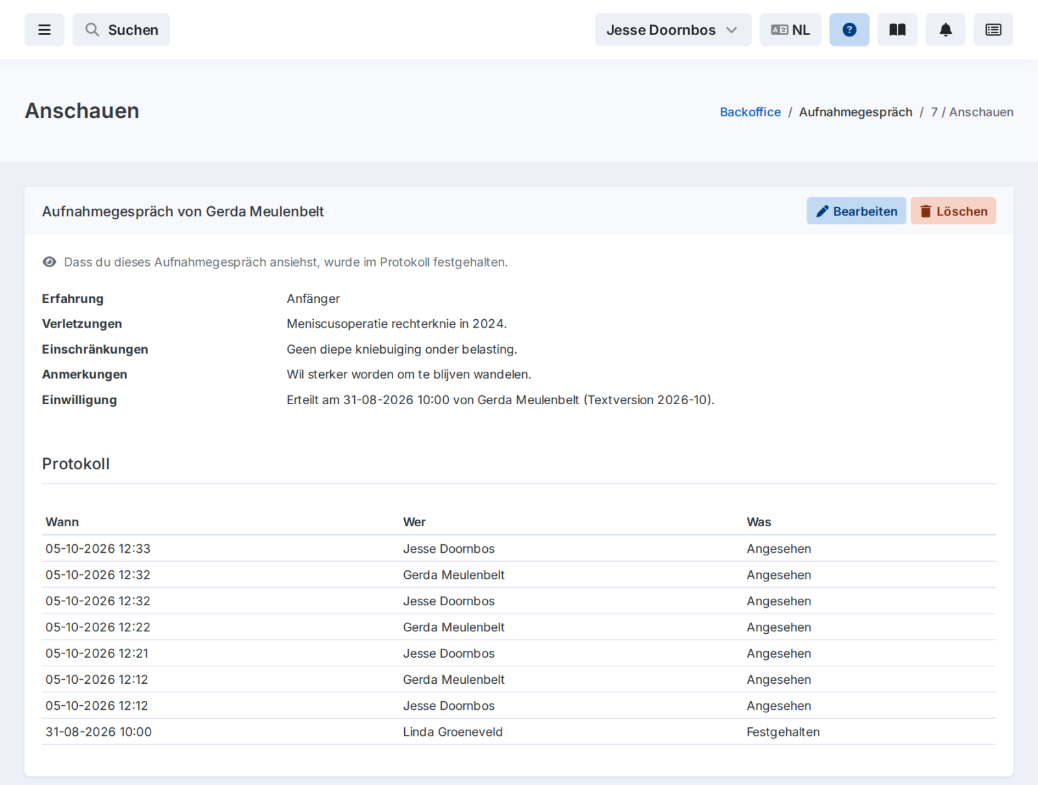The image size is (1038, 785).
Task: Open the hamburger navigation menu
Action: pyautogui.click(x=44, y=30)
